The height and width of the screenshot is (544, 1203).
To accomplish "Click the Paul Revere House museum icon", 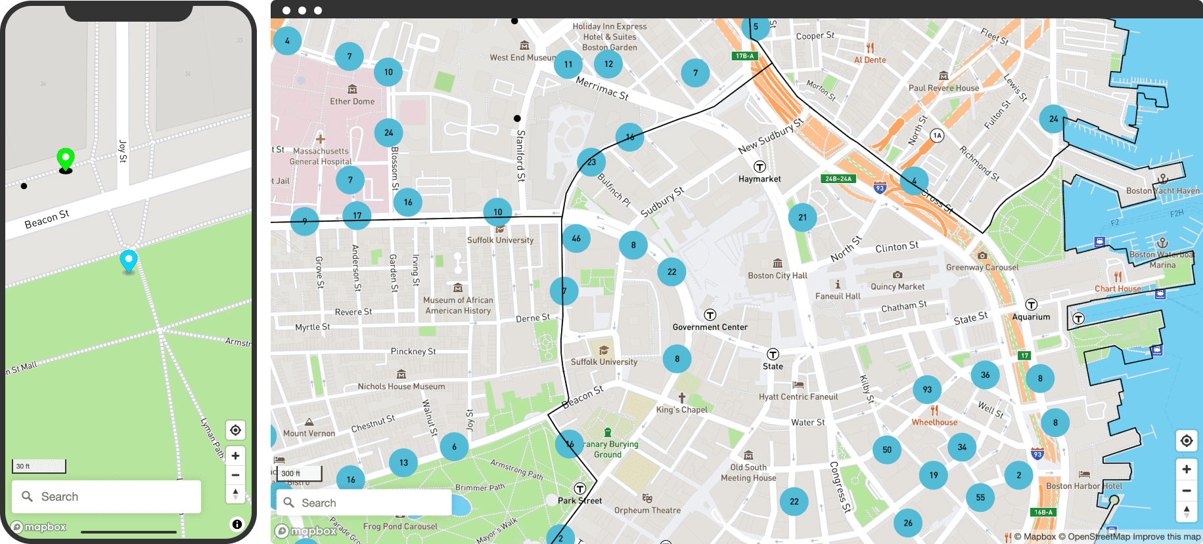I will point(943,76).
